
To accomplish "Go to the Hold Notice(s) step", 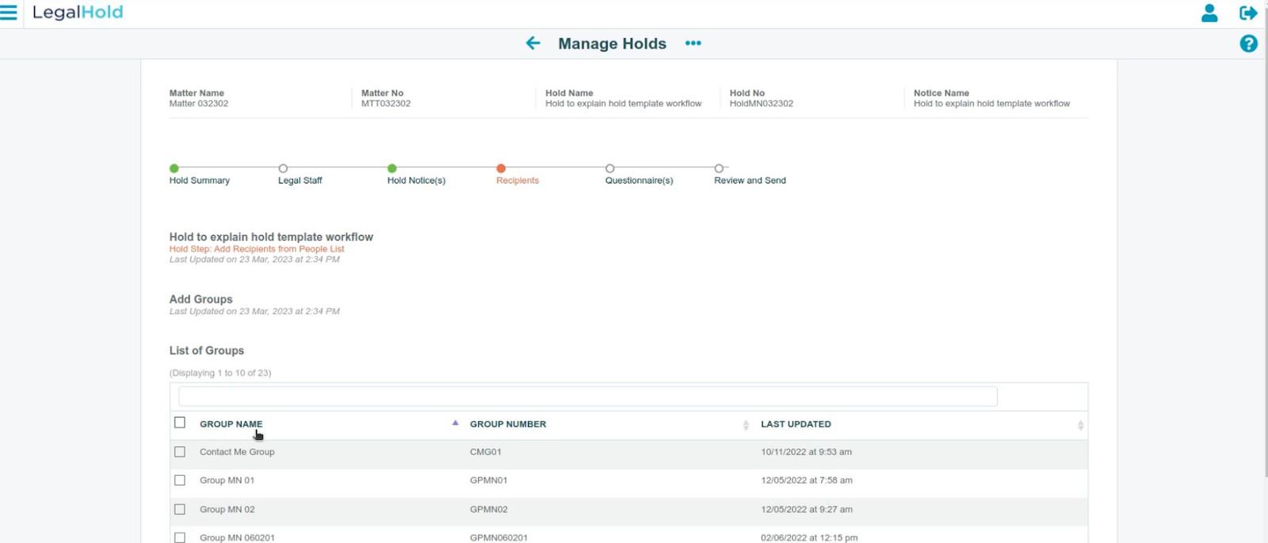I will coord(416,180).
